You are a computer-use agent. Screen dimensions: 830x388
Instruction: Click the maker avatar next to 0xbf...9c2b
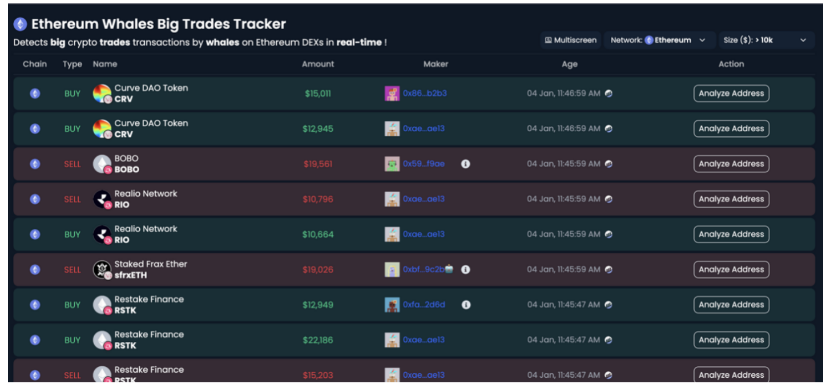pos(392,269)
